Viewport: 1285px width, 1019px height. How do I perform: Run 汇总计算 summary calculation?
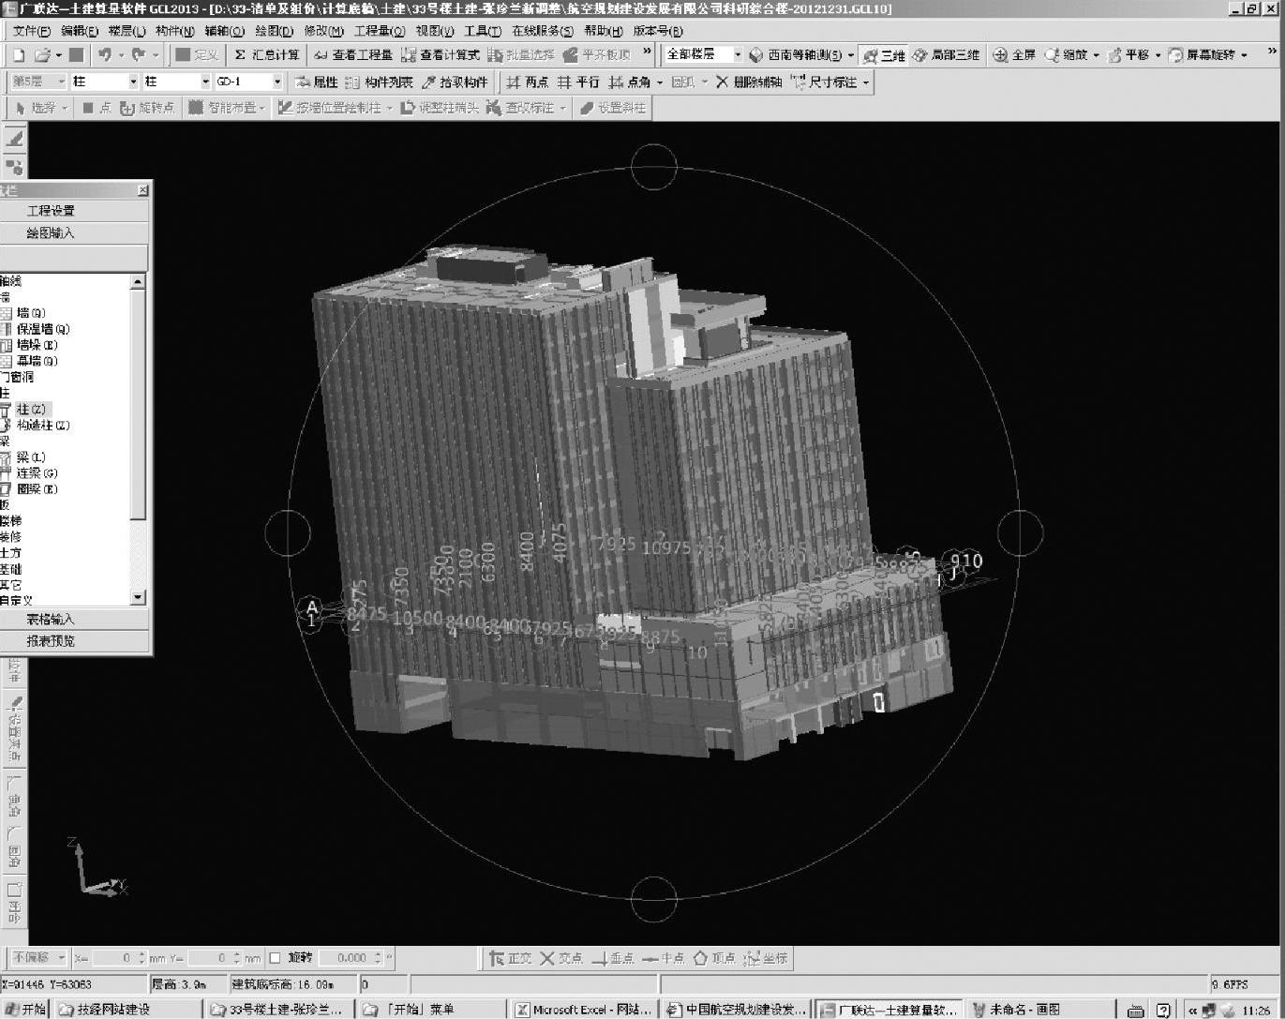(x=267, y=55)
